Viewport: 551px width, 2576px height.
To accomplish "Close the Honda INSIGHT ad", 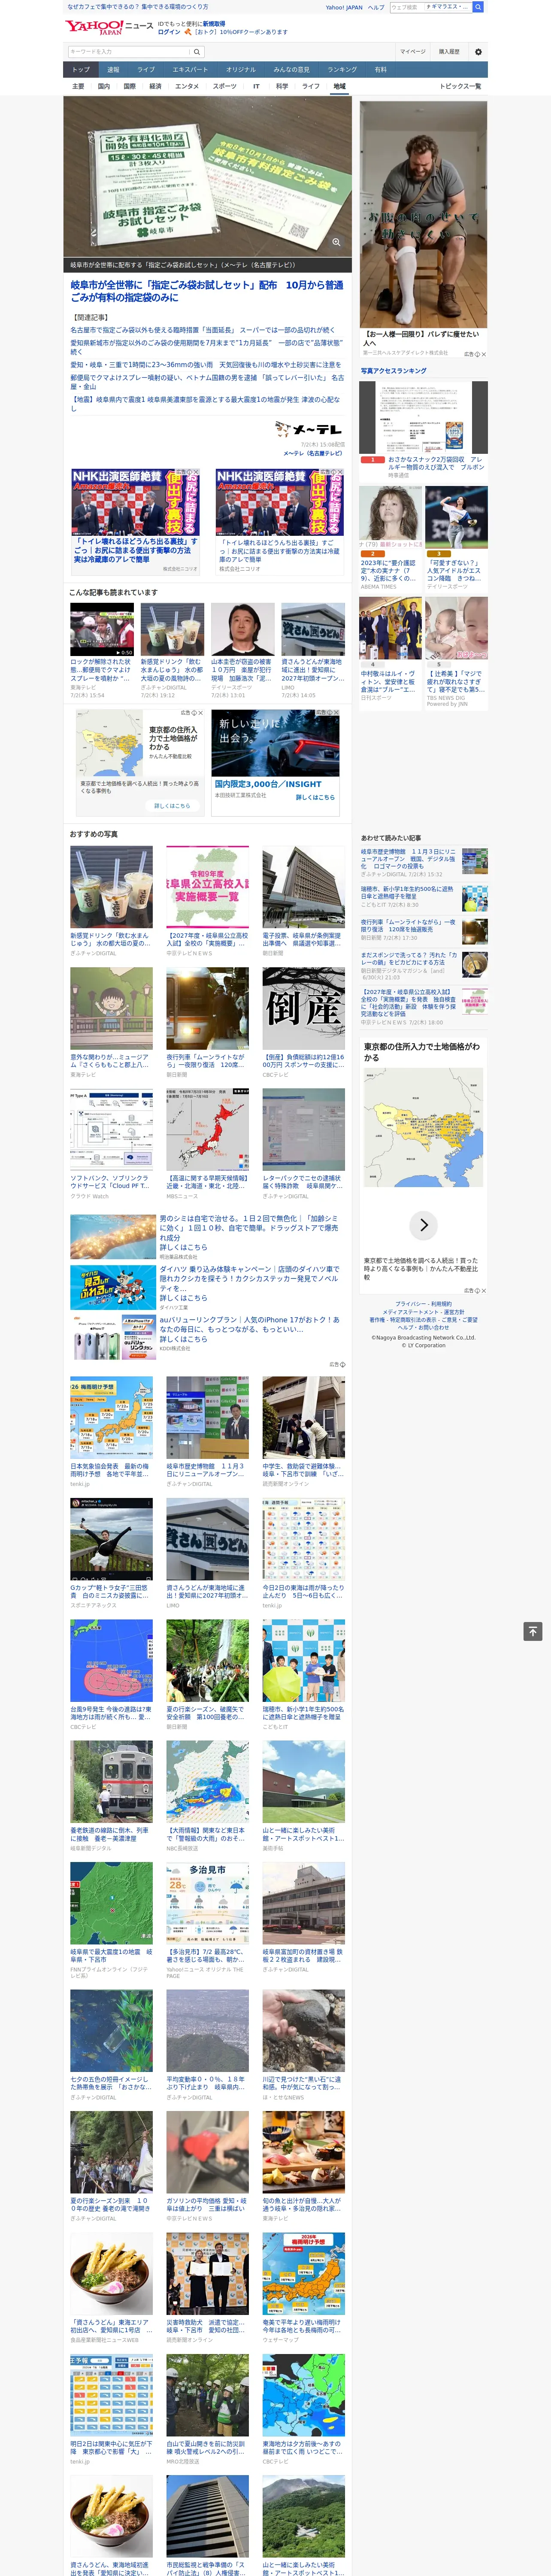I will (x=336, y=713).
